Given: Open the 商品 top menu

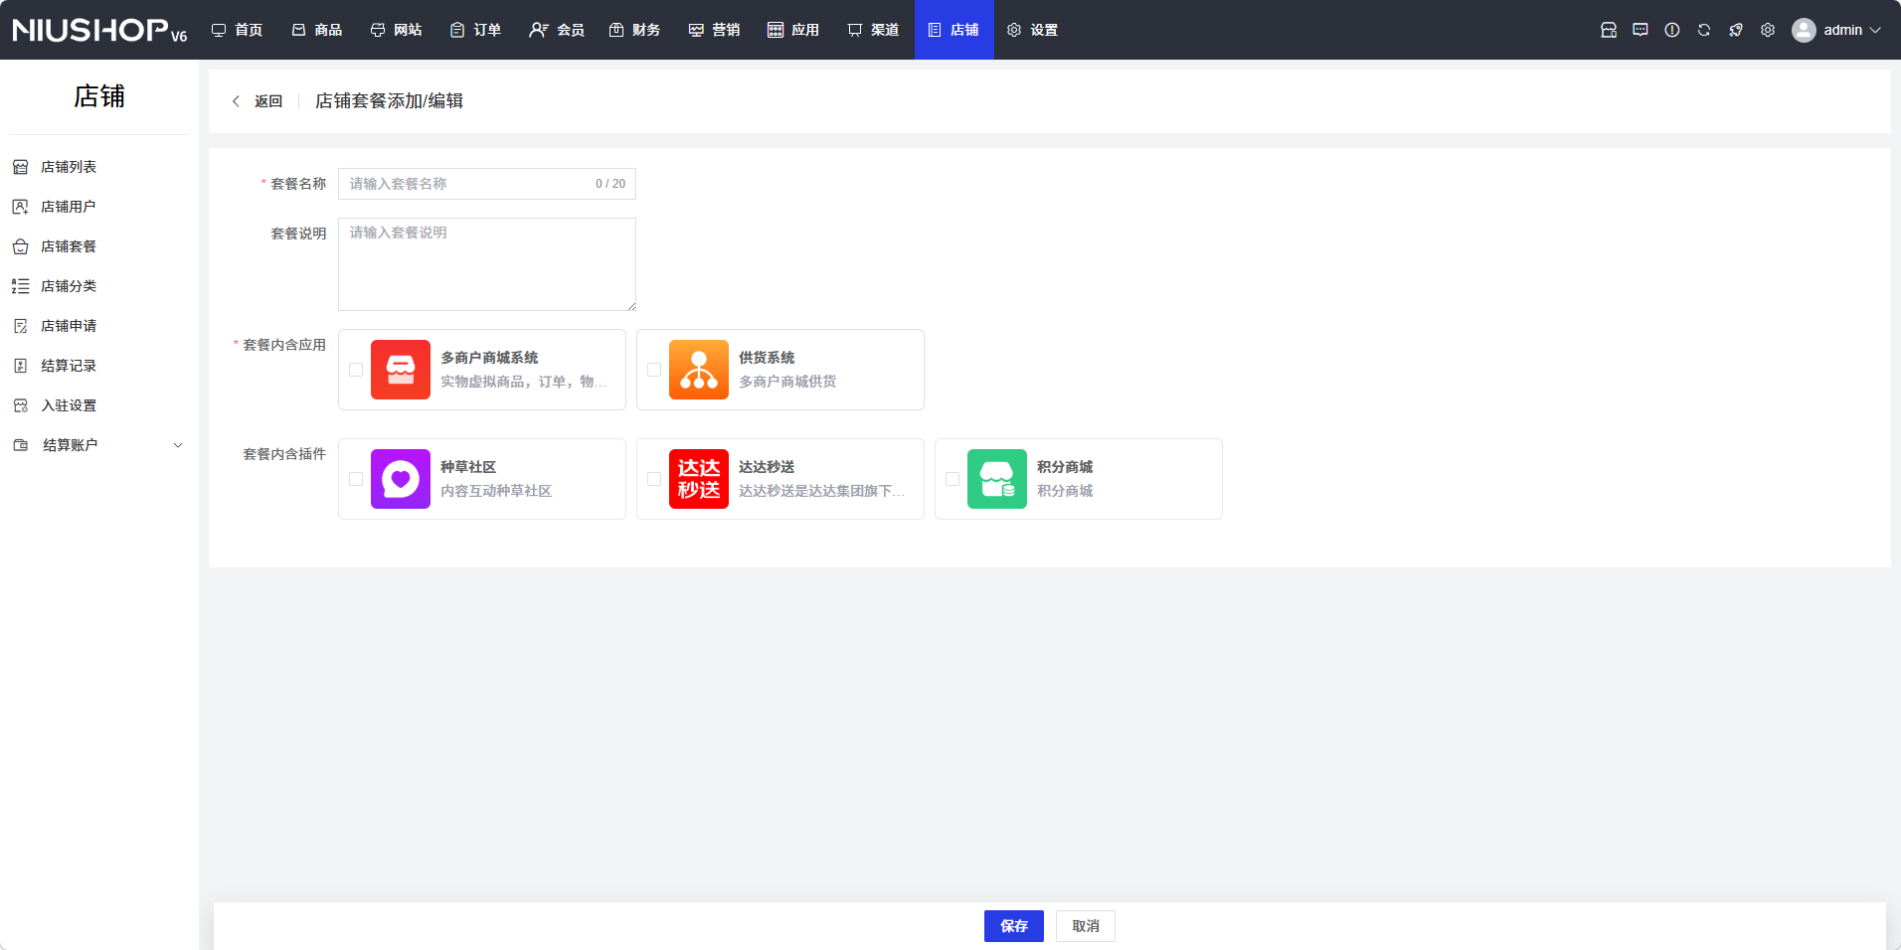Looking at the screenshot, I should [317, 30].
